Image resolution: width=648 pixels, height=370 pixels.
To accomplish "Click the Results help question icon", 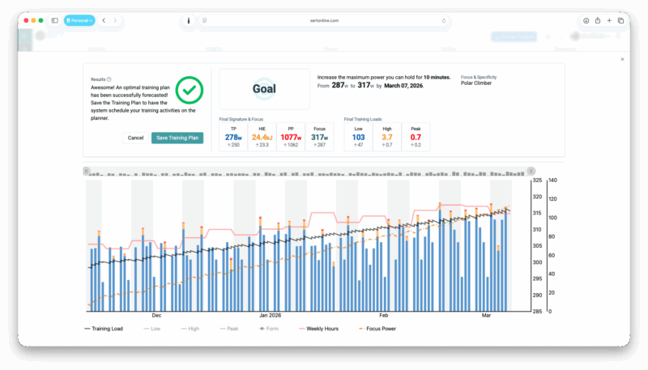I will (x=109, y=79).
